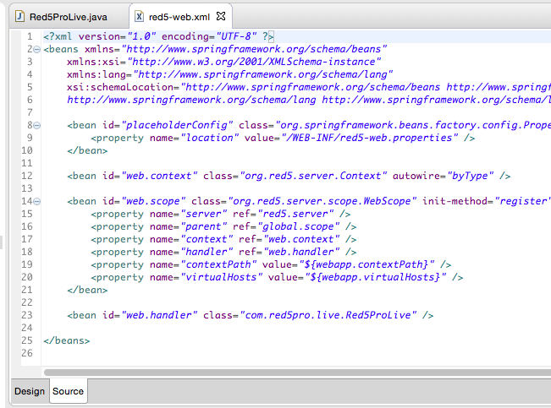551x408 pixels.
Task: Click line number 23 in the gutter
Action: 27,315
